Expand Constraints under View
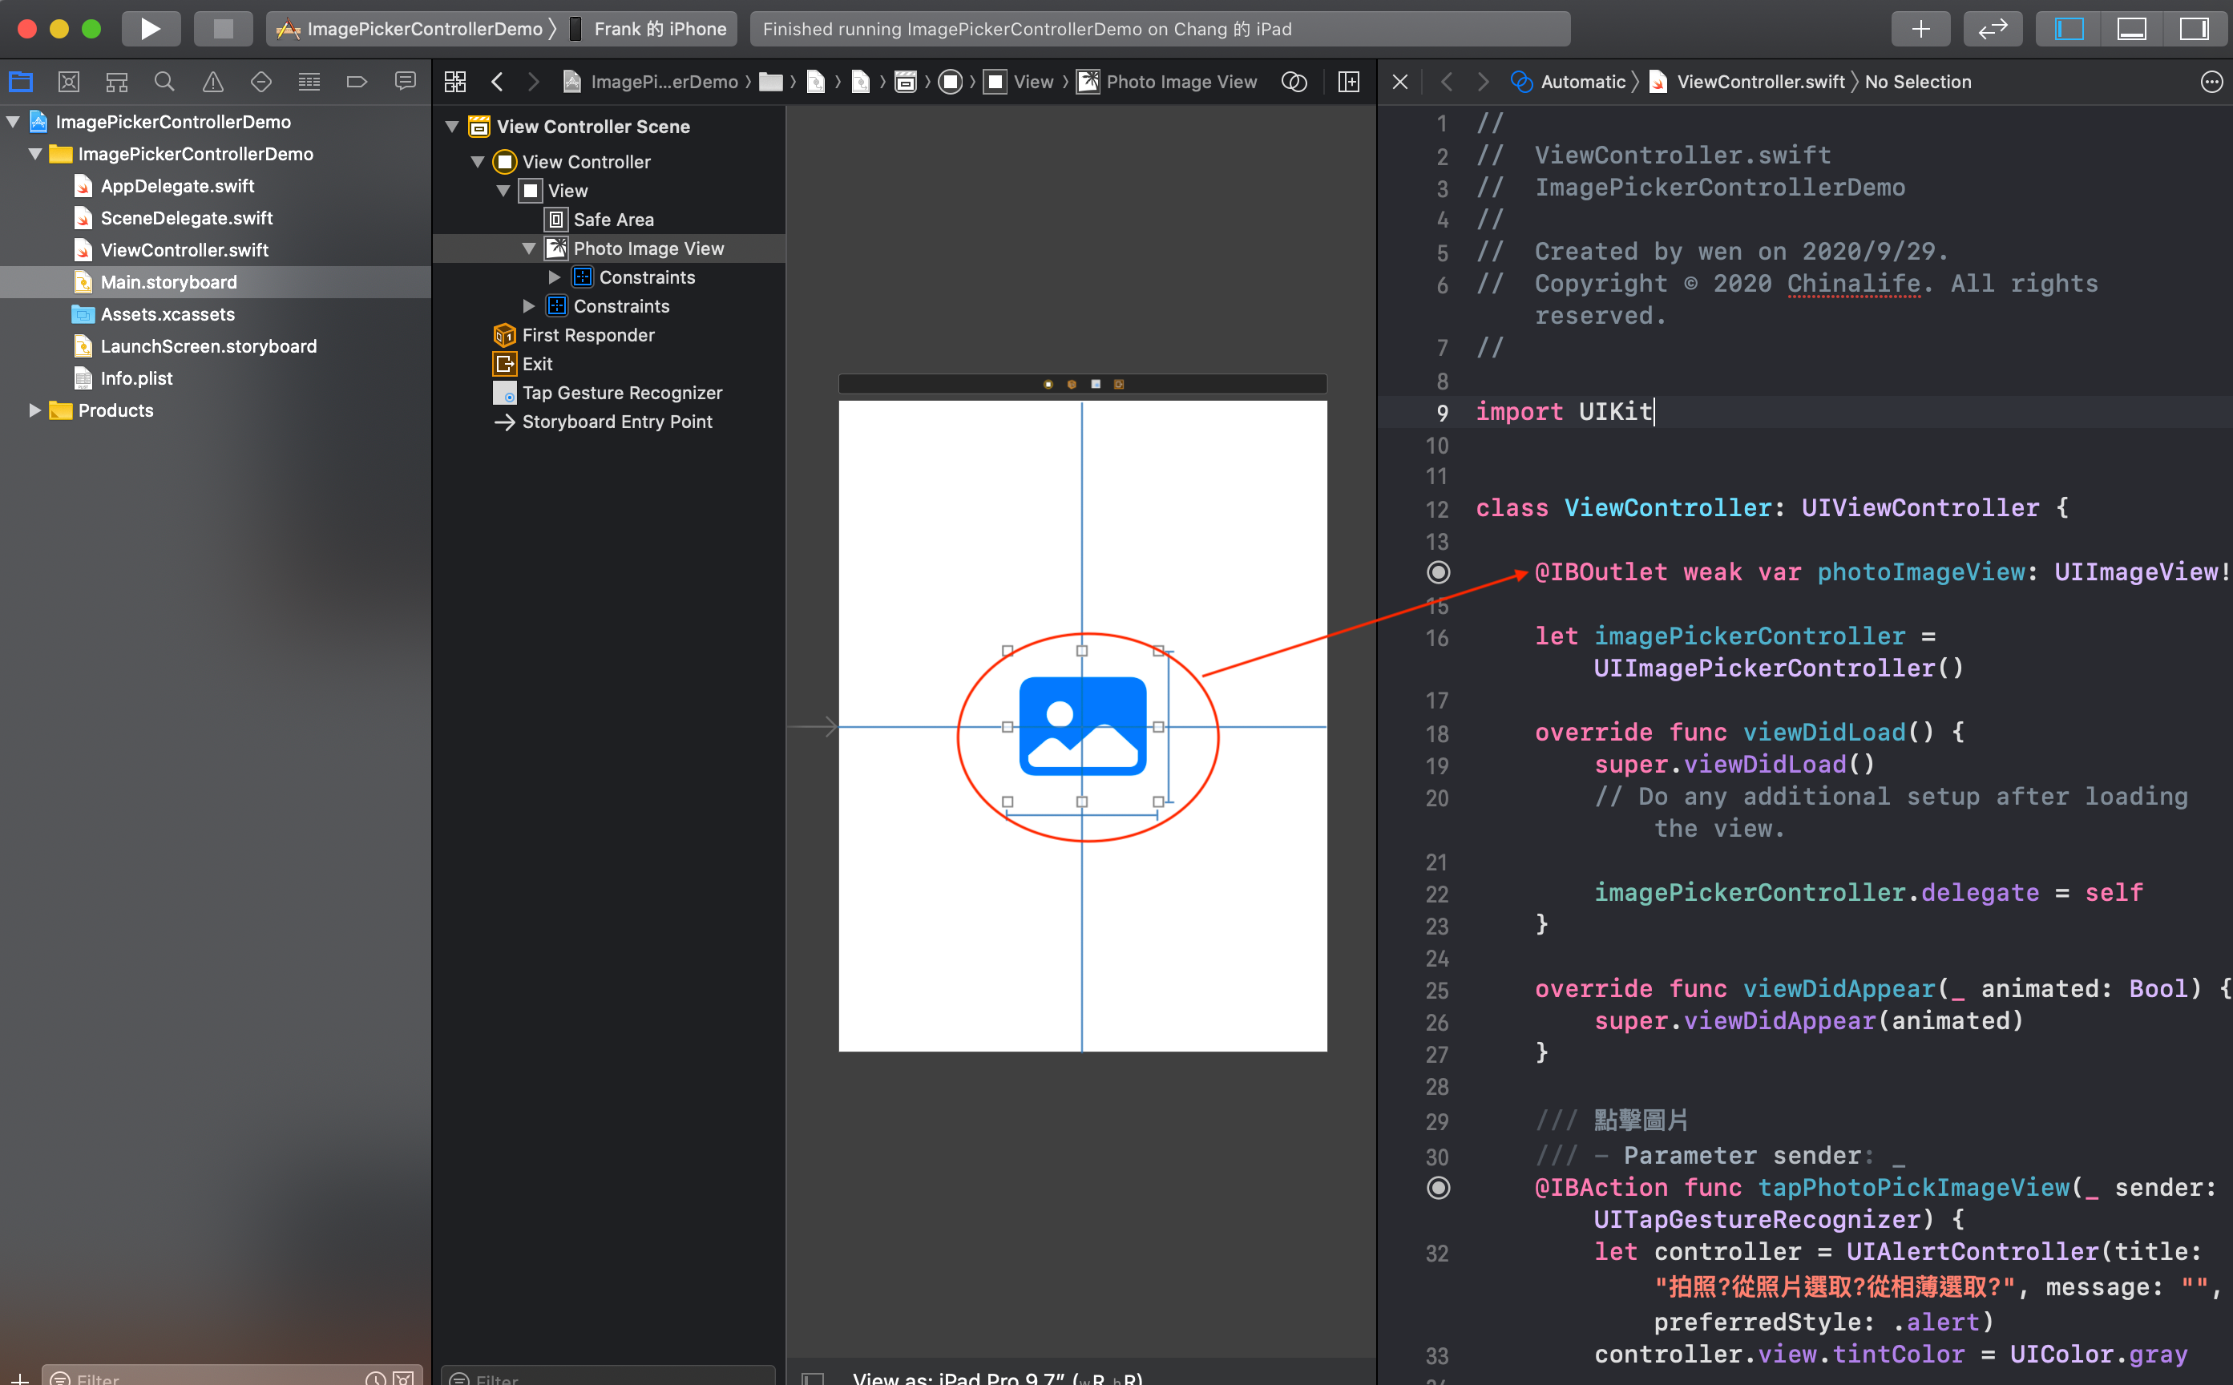2233x1385 pixels. (530, 306)
